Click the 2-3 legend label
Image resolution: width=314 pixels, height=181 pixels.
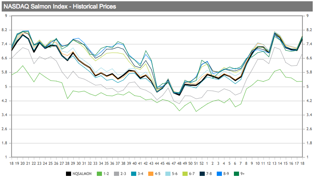[x=123, y=174]
